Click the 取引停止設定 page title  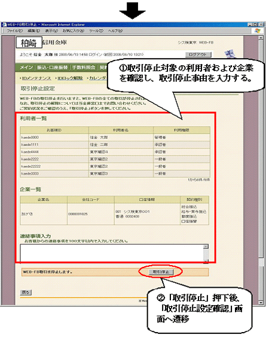point(38,89)
